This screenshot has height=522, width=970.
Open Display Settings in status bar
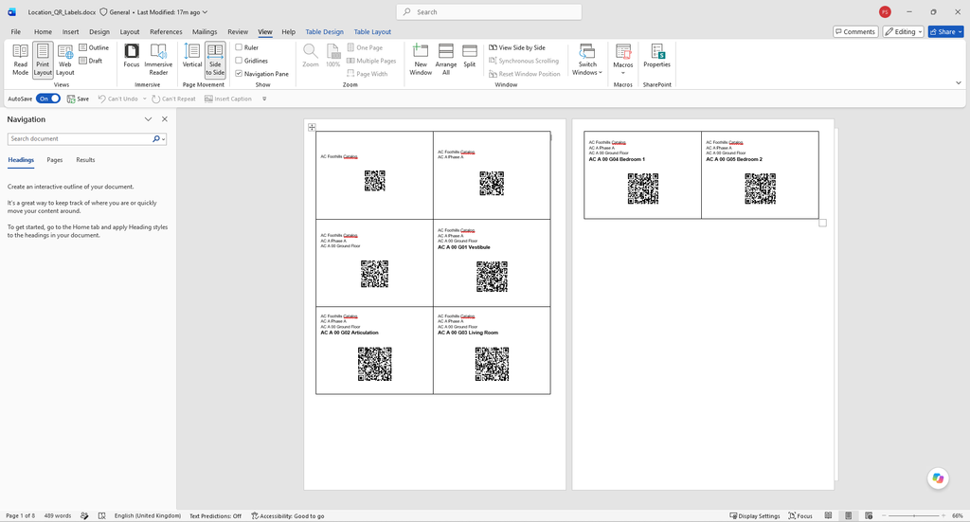click(755, 515)
